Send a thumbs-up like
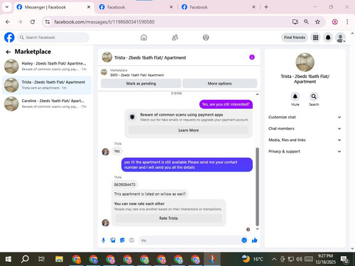The height and width of the screenshot is (266, 355). (x=255, y=240)
